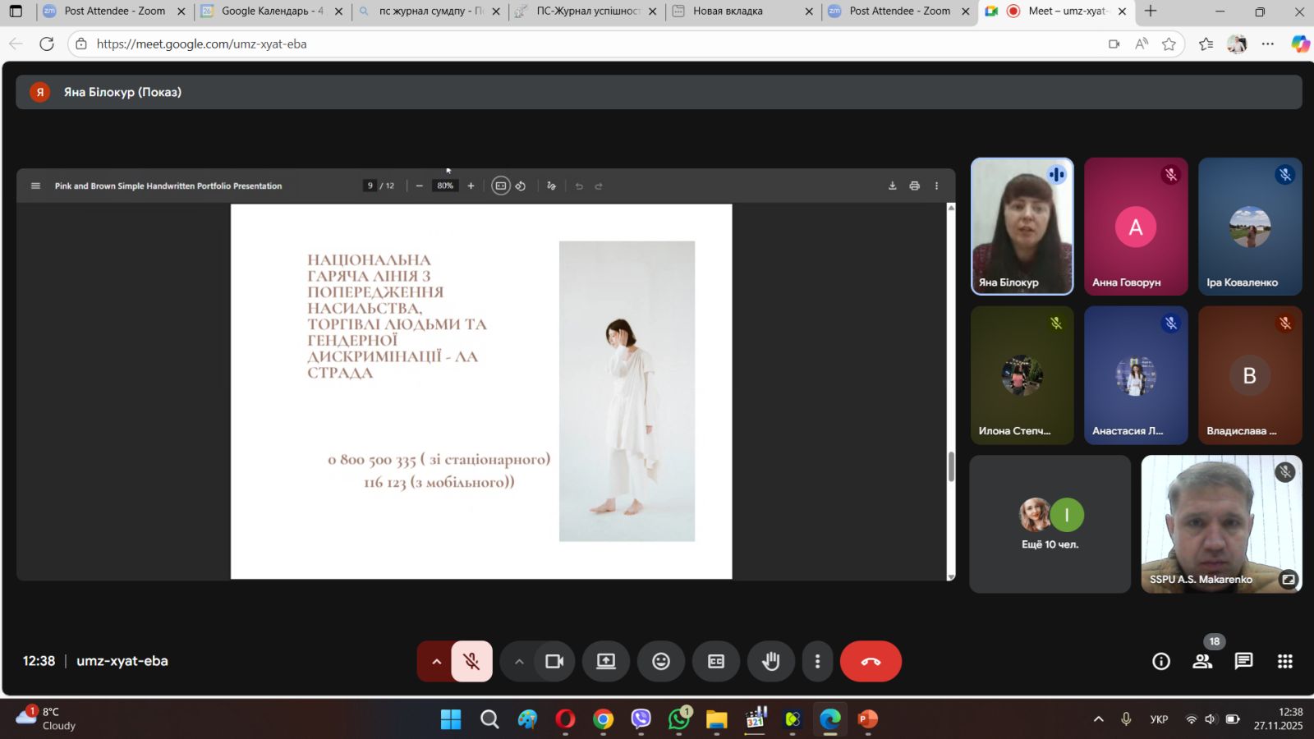The height and width of the screenshot is (739, 1314).
Task: Unmute the microphone in Meet
Action: (471, 661)
